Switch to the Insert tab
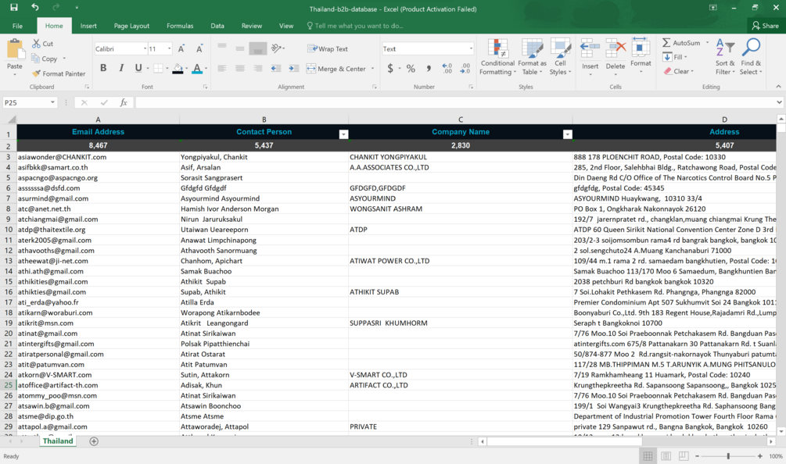 (88, 26)
